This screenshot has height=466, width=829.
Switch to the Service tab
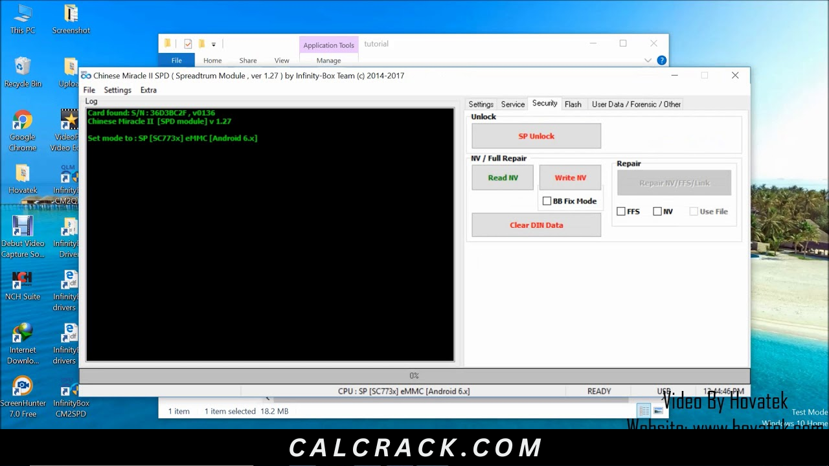pos(512,104)
